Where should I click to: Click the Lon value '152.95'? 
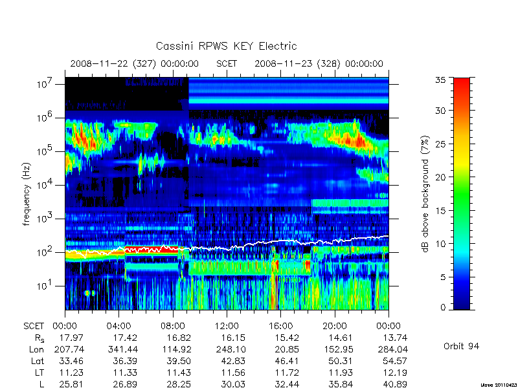pyautogui.click(x=339, y=349)
